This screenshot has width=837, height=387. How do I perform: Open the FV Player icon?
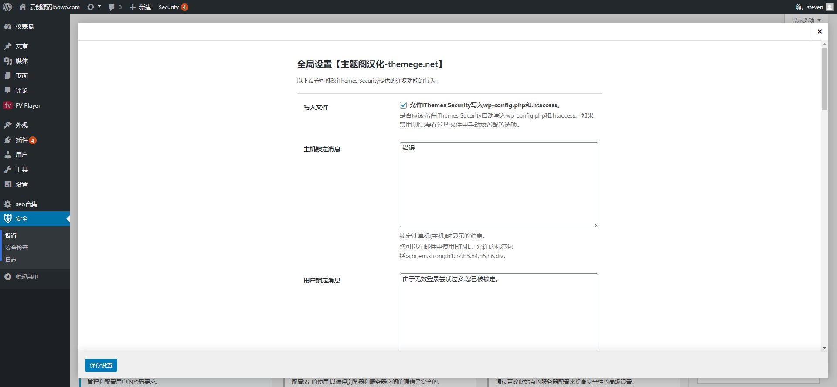(x=8, y=105)
